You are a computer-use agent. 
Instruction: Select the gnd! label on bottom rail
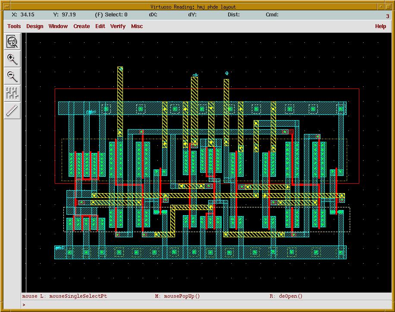(60, 248)
